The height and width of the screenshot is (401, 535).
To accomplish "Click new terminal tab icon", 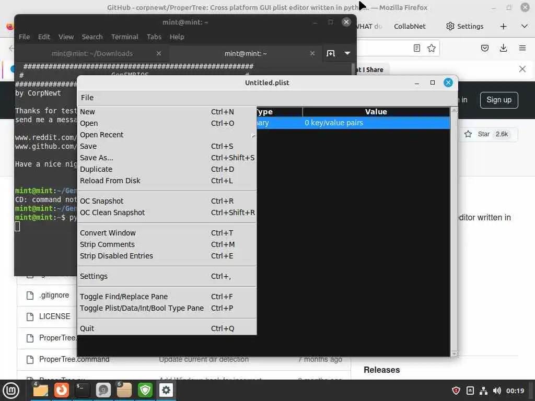I will (331, 53).
